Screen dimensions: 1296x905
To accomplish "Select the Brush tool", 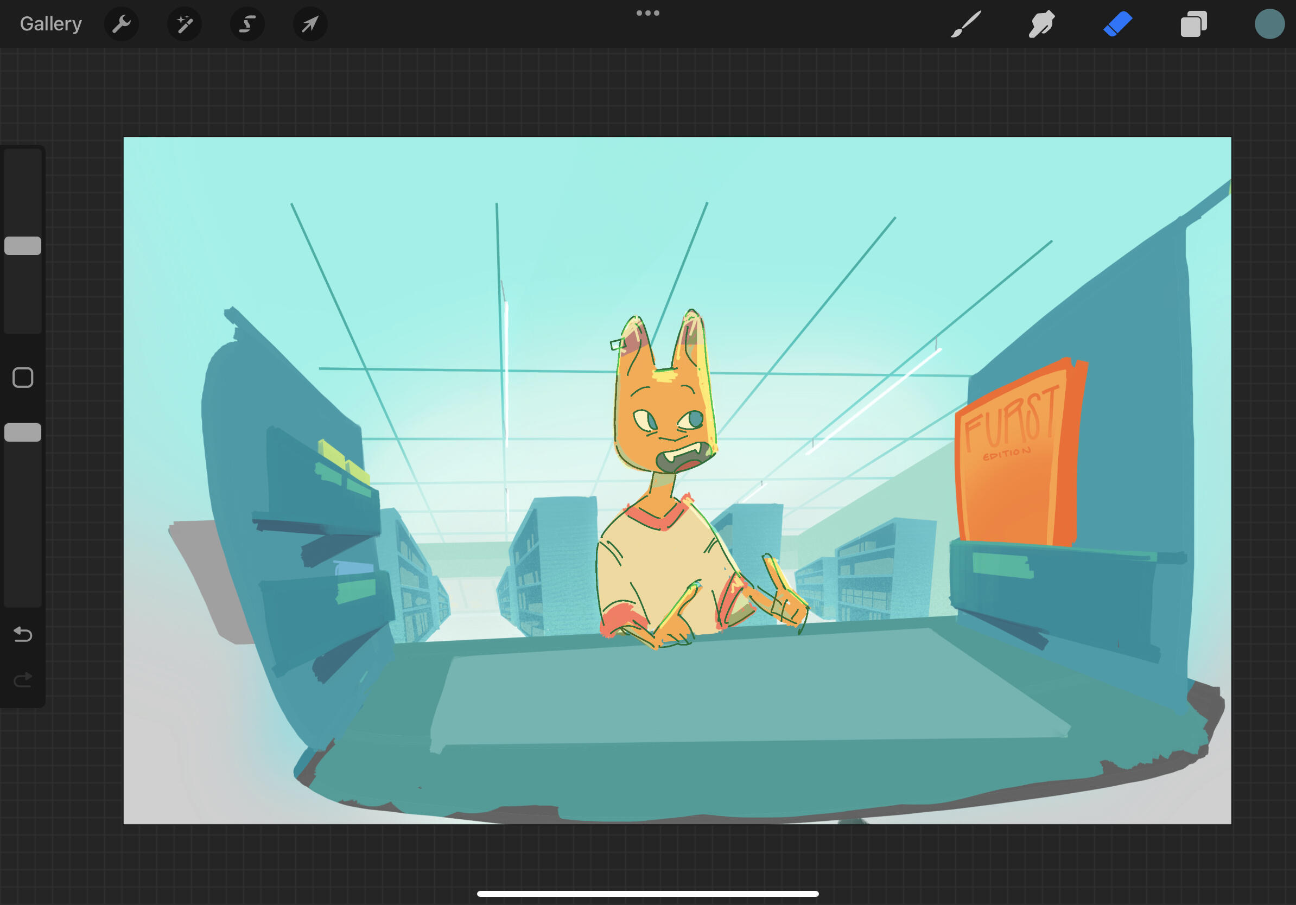I will [x=965, y=24].
